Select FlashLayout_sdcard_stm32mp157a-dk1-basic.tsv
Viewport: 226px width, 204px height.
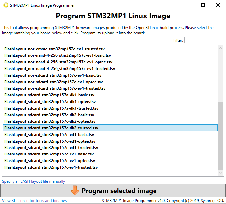click(110, 95)
